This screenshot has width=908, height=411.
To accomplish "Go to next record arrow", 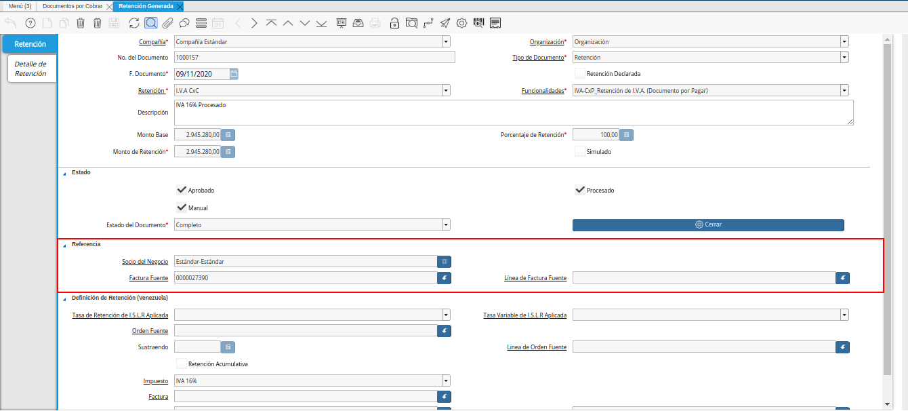I will tap(254, 23).
